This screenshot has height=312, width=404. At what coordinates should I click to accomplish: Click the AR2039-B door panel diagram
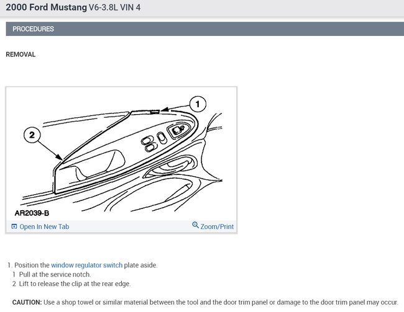click(x=121, y=154)
